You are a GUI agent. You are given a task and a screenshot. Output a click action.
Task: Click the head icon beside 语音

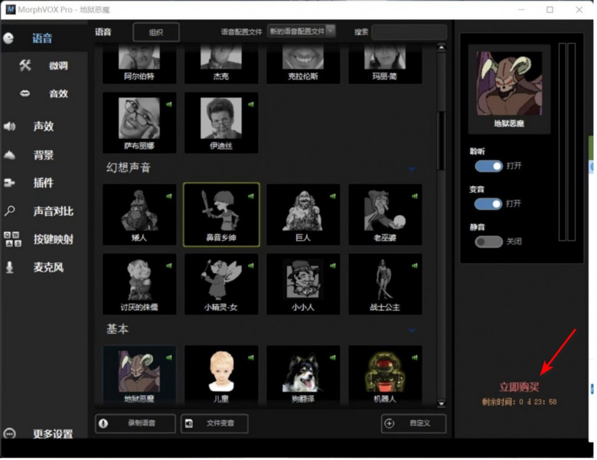click(8, 38)
